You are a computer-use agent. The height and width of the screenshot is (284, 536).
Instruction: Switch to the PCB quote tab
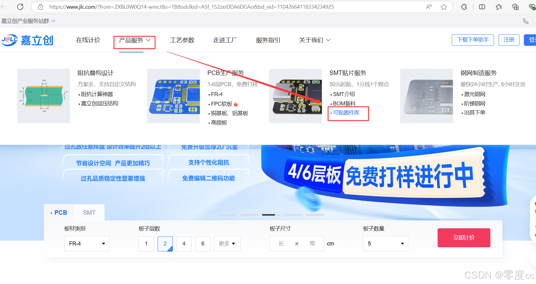tap(59, 213)
